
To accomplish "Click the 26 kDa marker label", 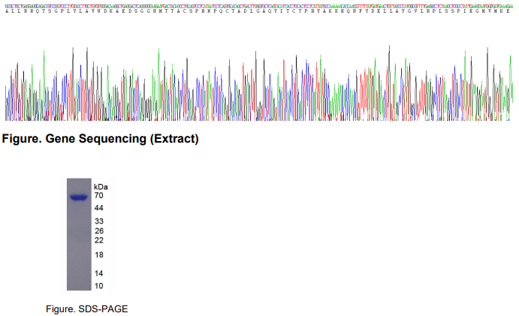I will click(x=98, y=231).
